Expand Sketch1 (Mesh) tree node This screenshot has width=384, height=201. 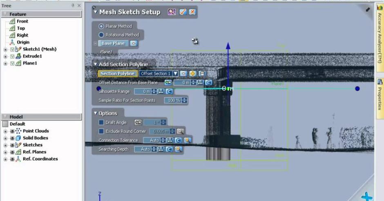tap(5, 50)
